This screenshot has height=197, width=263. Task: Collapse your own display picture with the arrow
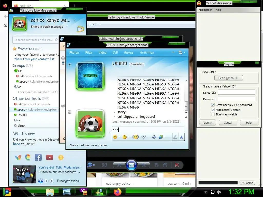point(69,112)
